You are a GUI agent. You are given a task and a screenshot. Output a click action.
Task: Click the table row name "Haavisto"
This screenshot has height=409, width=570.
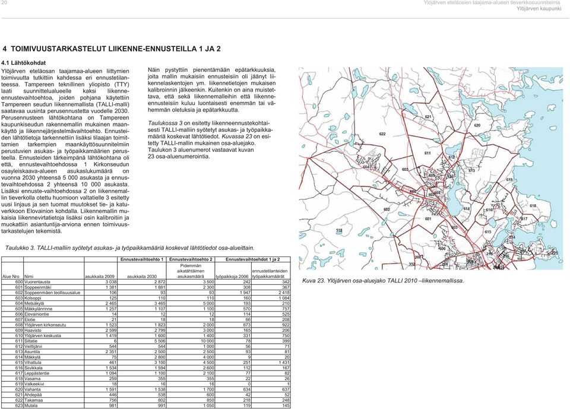point(33,331)
